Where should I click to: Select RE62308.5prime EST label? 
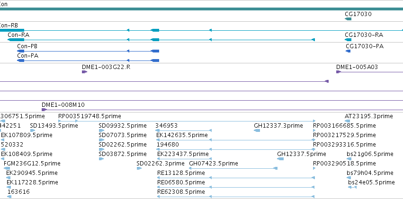(x=181, y=192)
